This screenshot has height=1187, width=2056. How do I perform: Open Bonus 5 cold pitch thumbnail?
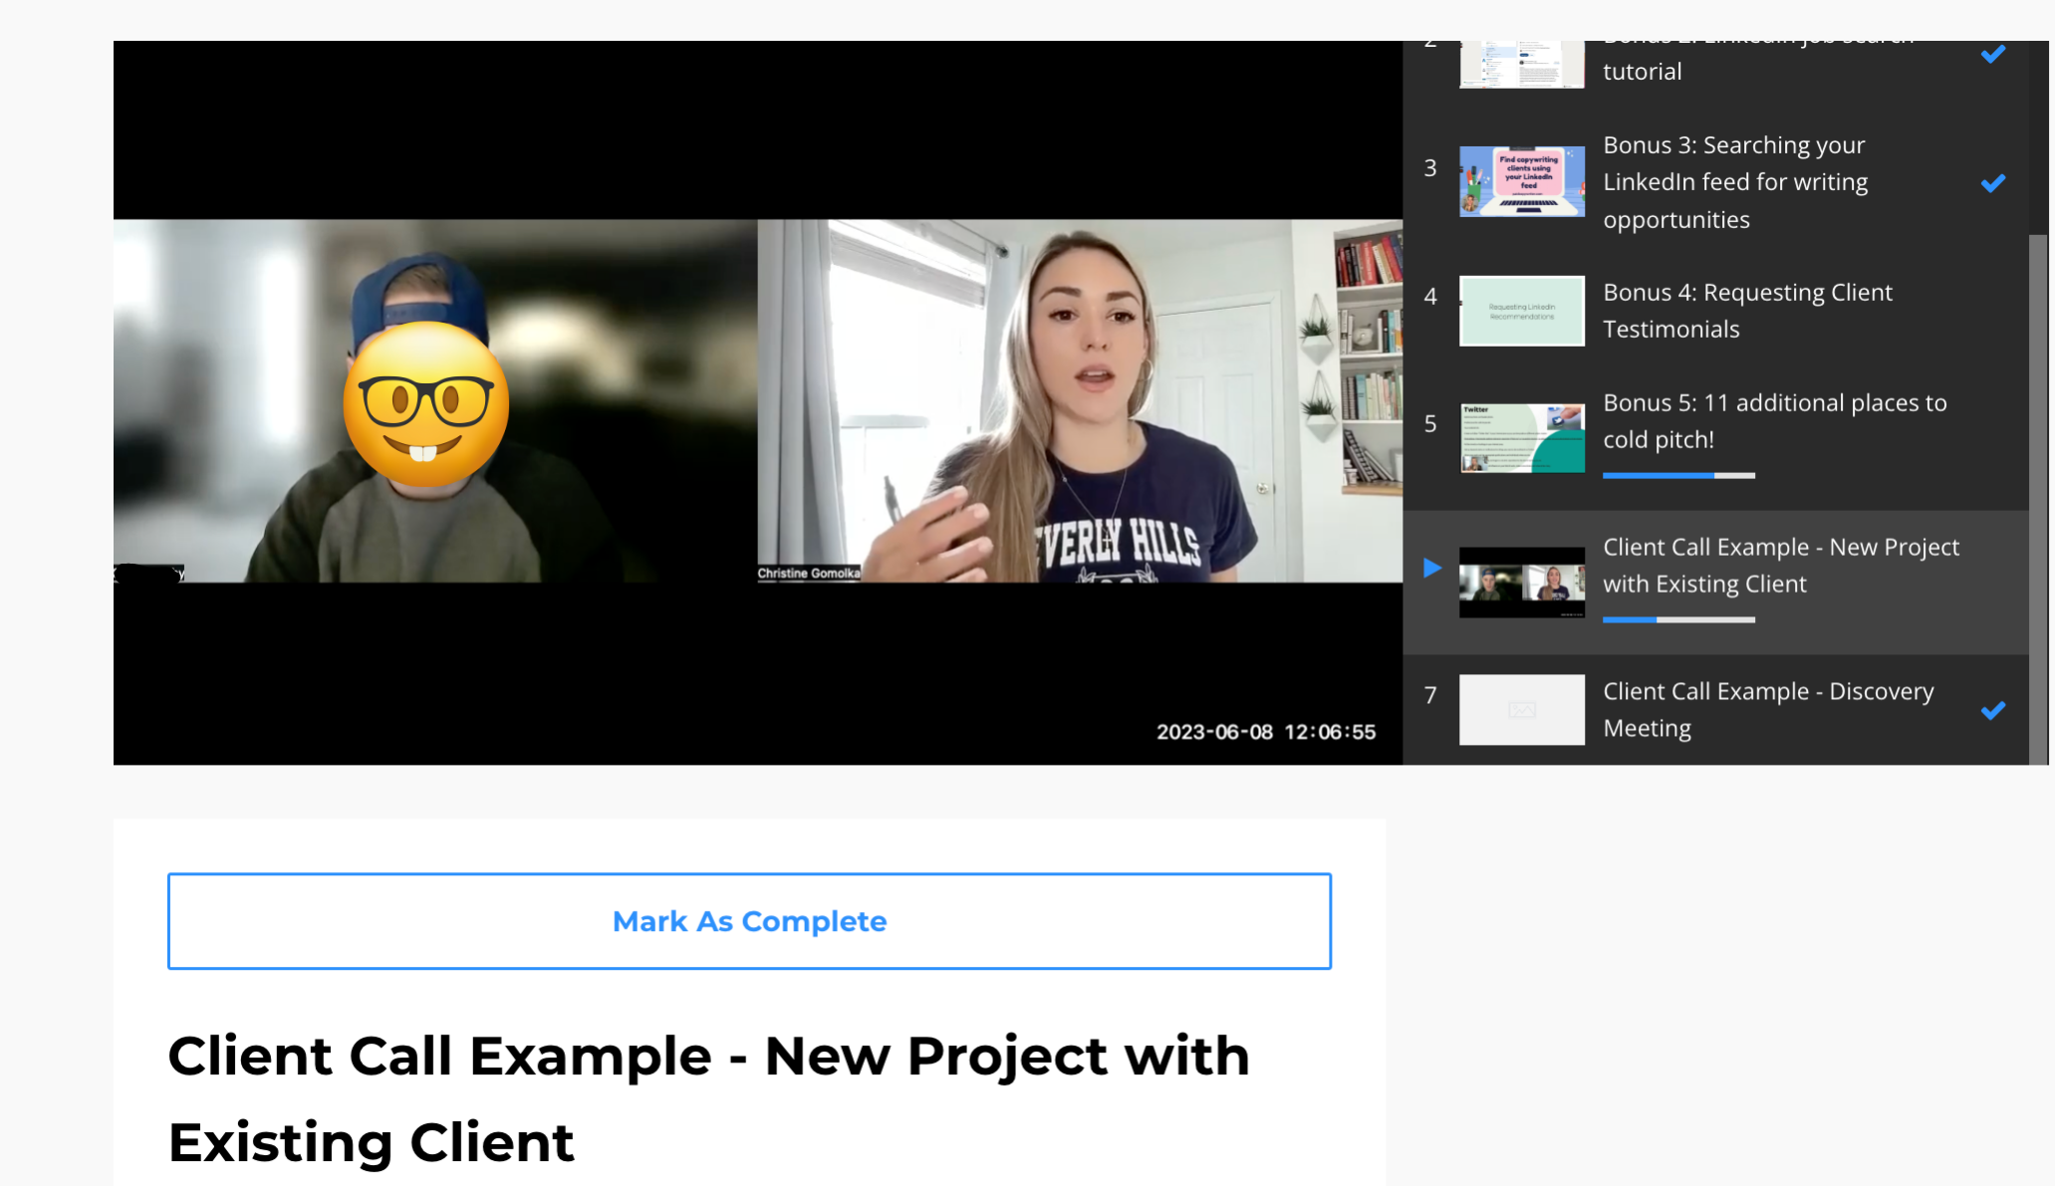click(1521, 437)
